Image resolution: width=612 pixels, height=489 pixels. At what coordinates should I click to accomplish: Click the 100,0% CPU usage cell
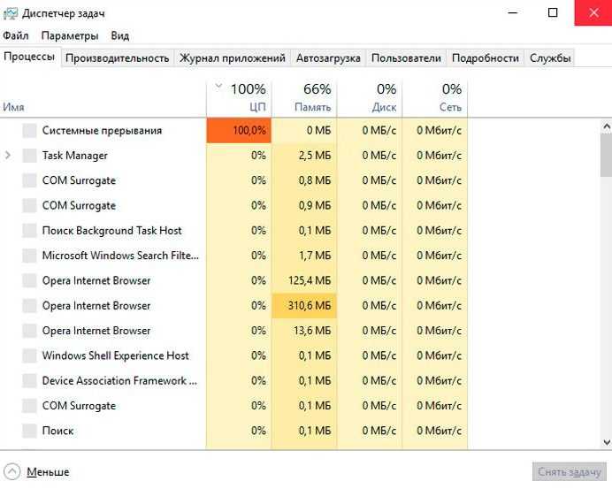coord(239,131)
